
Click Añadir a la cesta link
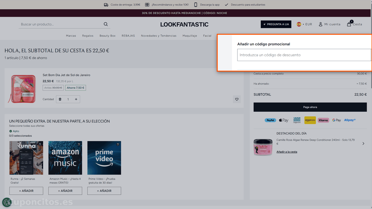[x=287, y=152]
